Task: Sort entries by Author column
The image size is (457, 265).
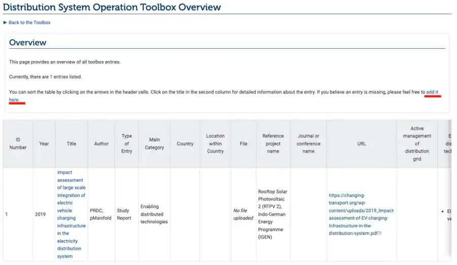Action: click(x=102, y=144)
